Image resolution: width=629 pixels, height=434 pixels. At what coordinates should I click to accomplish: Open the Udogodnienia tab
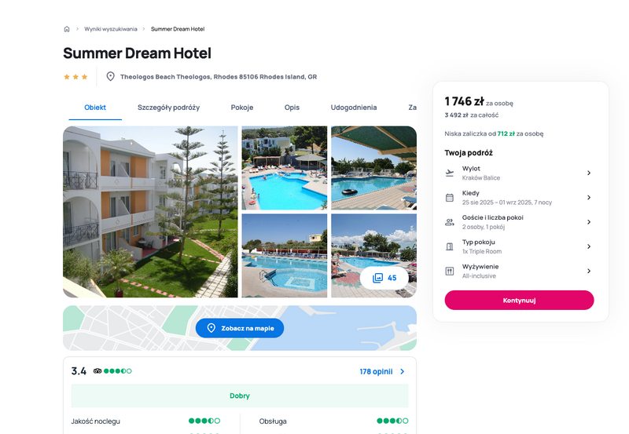coord(353,108)
